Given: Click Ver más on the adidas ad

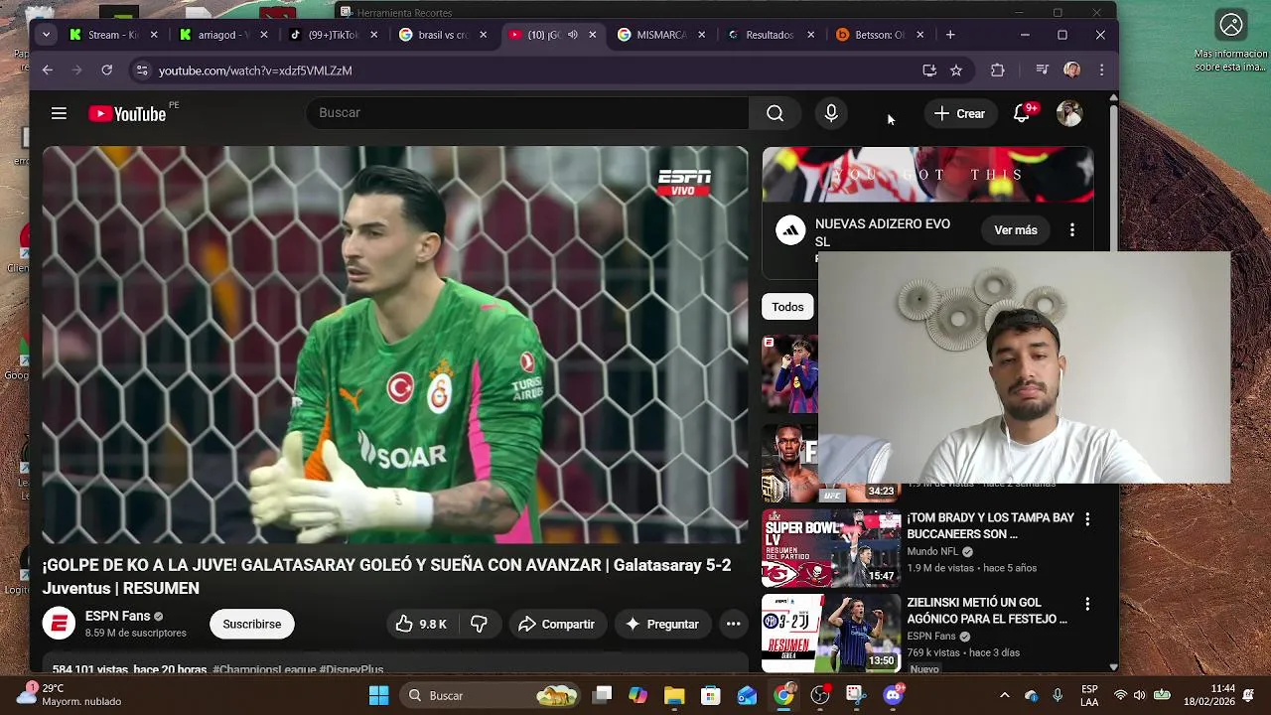Looking at the screenshot, I should click(1016, 230).
